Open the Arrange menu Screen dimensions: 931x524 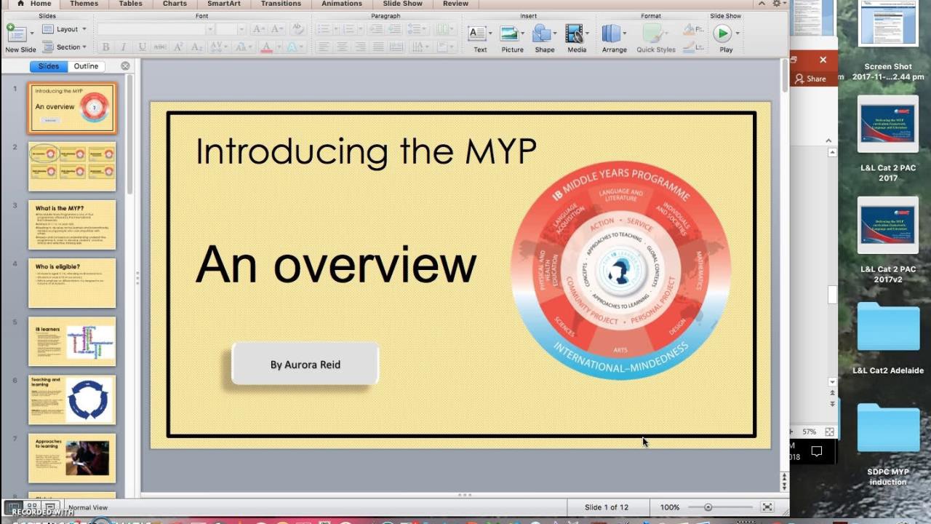coord(614,38)
